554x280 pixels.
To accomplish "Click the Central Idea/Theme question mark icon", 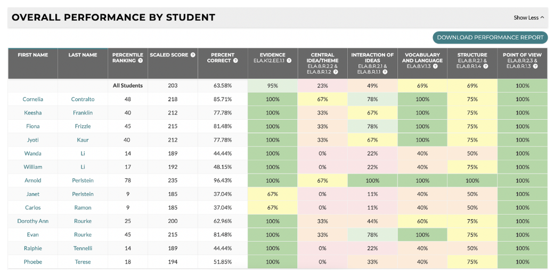I will (336, 72).
